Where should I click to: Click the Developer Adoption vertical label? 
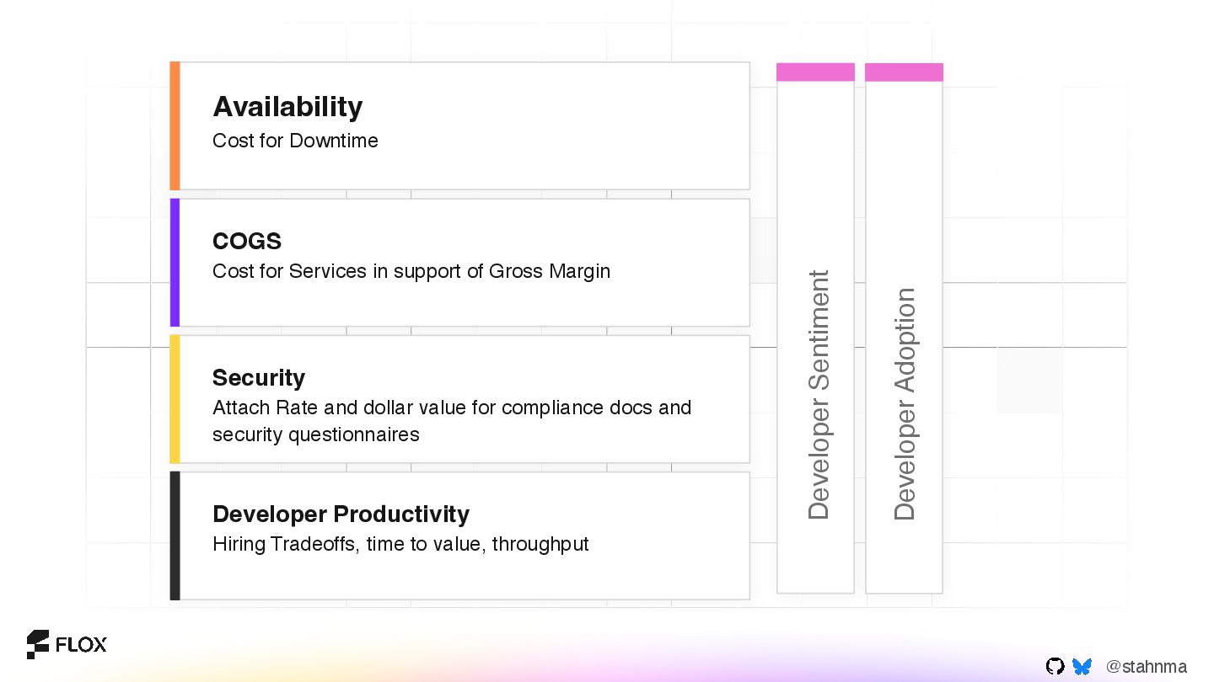point(904,404)
